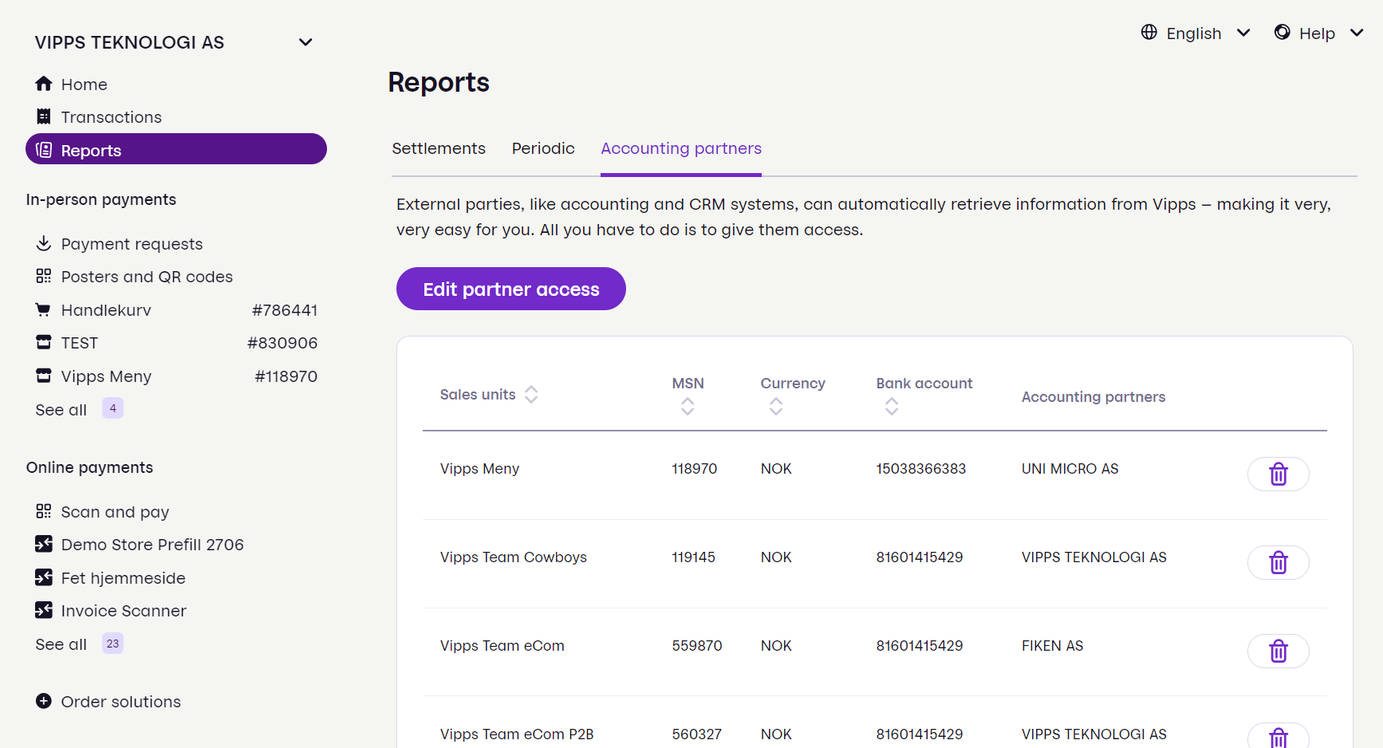Click the Vipps Meny store icon
Viewport: 1383px width, 748px height.
(44, 376)
